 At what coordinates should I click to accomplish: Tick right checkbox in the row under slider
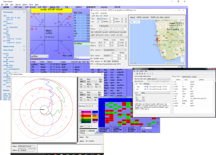[88, 131]
